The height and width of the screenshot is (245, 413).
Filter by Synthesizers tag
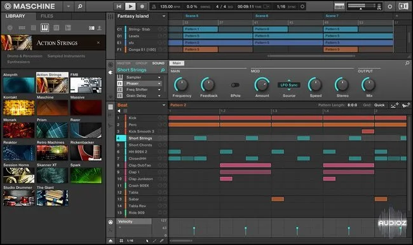click(x=18, y=62)
